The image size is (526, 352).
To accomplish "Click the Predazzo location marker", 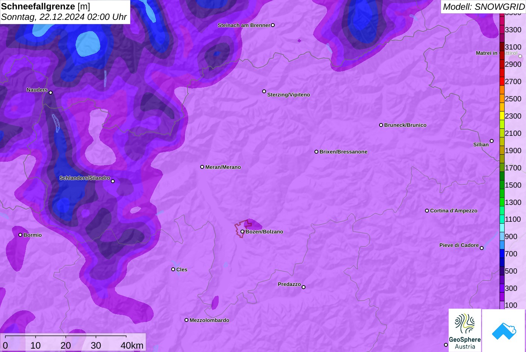I will pyautogui.click(x=304, y=287).
